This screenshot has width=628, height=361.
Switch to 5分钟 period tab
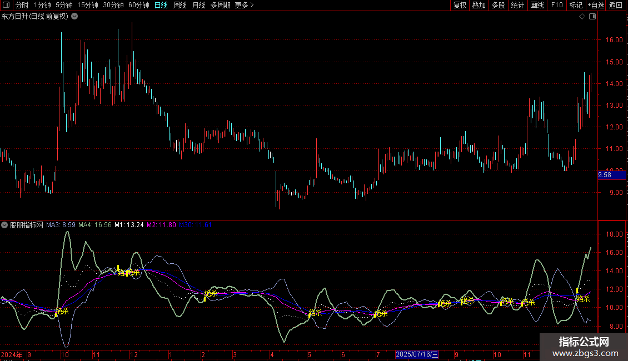tap(64, 5)
